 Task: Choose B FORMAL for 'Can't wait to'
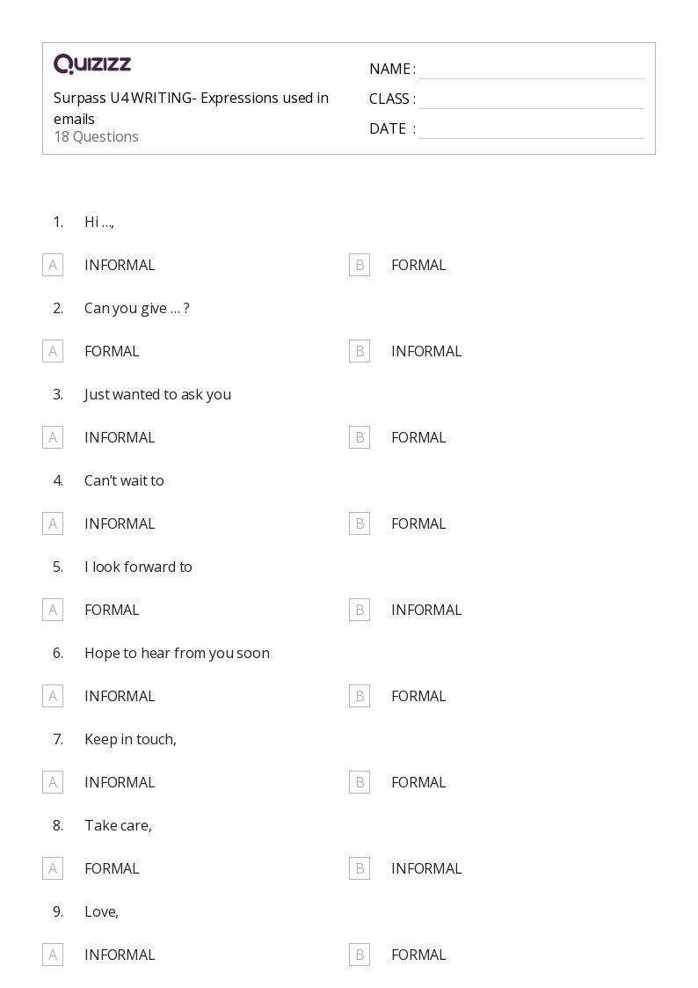(x=360, y=523)
